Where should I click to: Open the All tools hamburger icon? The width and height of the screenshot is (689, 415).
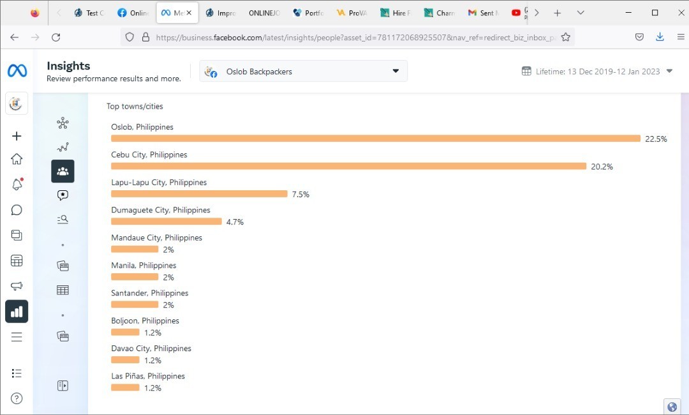(17, 337)
